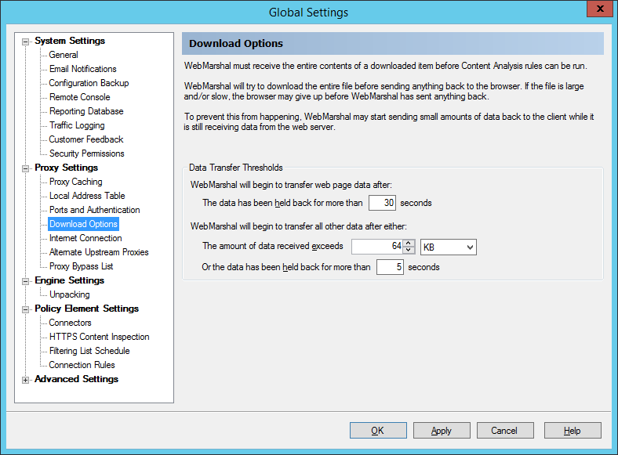Confirm changes with the OK button
This screenshot has width=618, height=455.
coord(378,431)
